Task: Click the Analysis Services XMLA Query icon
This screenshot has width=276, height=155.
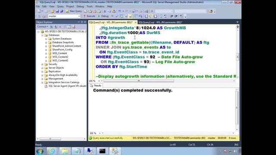Action: (x=99, y=11)
